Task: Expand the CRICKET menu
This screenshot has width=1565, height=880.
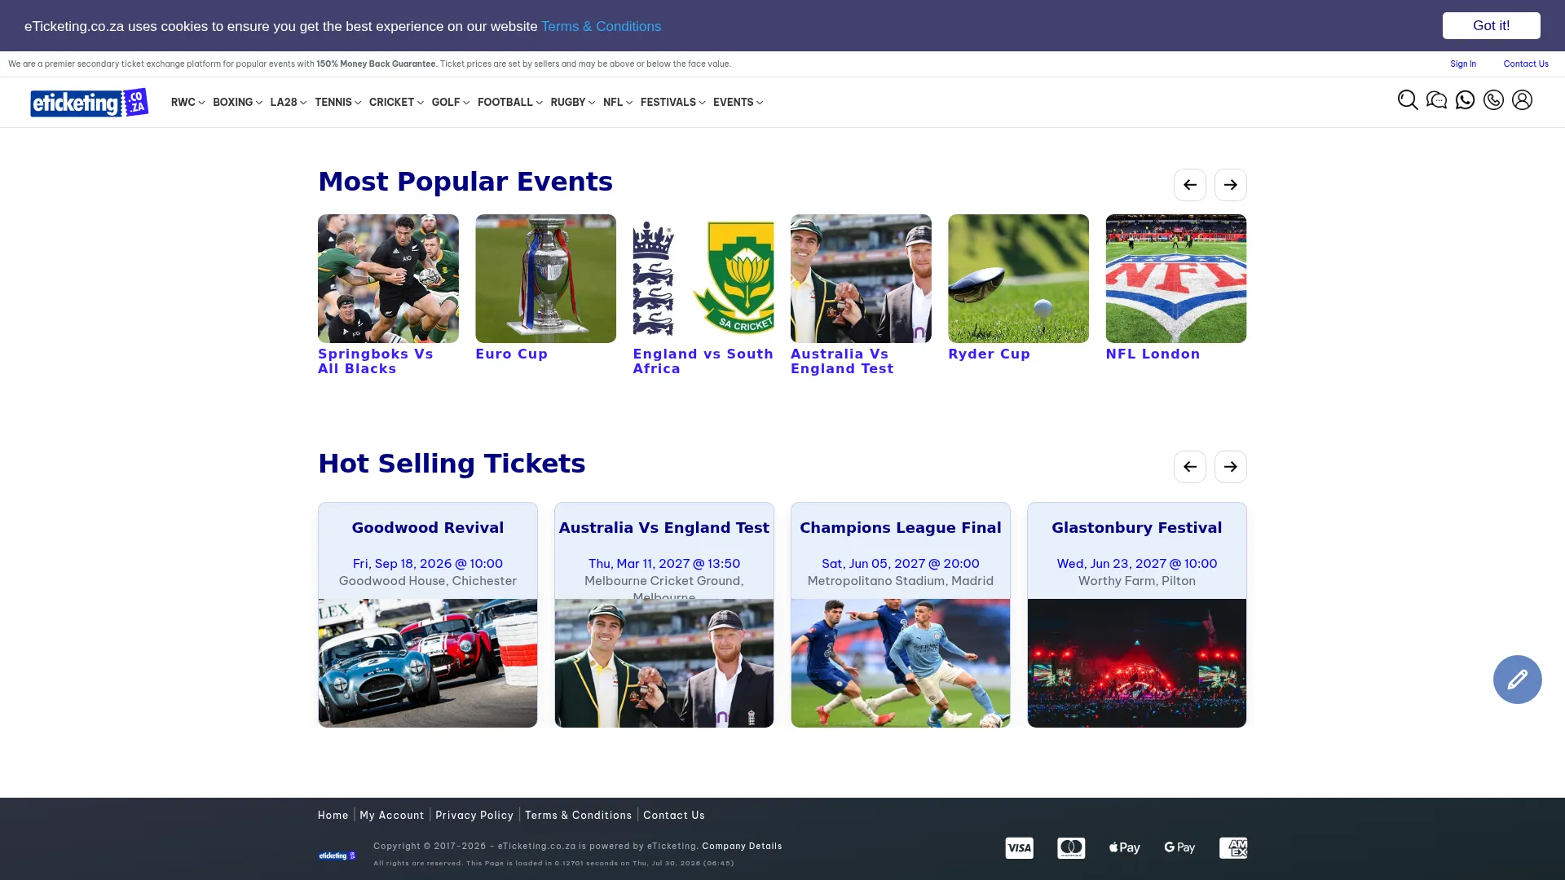Action: [x=396, y=103]
